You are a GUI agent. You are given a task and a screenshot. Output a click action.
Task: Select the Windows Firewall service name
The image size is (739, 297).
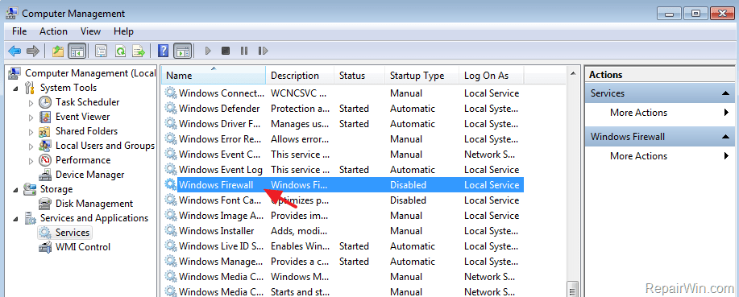[x=216, y=185]
